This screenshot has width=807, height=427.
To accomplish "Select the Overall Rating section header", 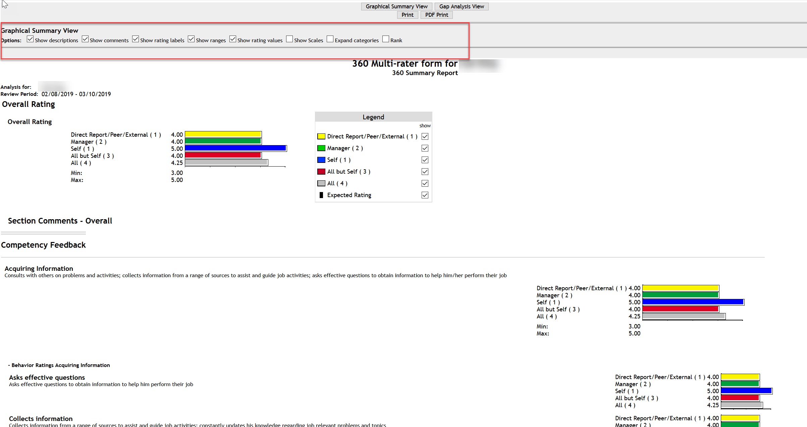I will point(28,104).
